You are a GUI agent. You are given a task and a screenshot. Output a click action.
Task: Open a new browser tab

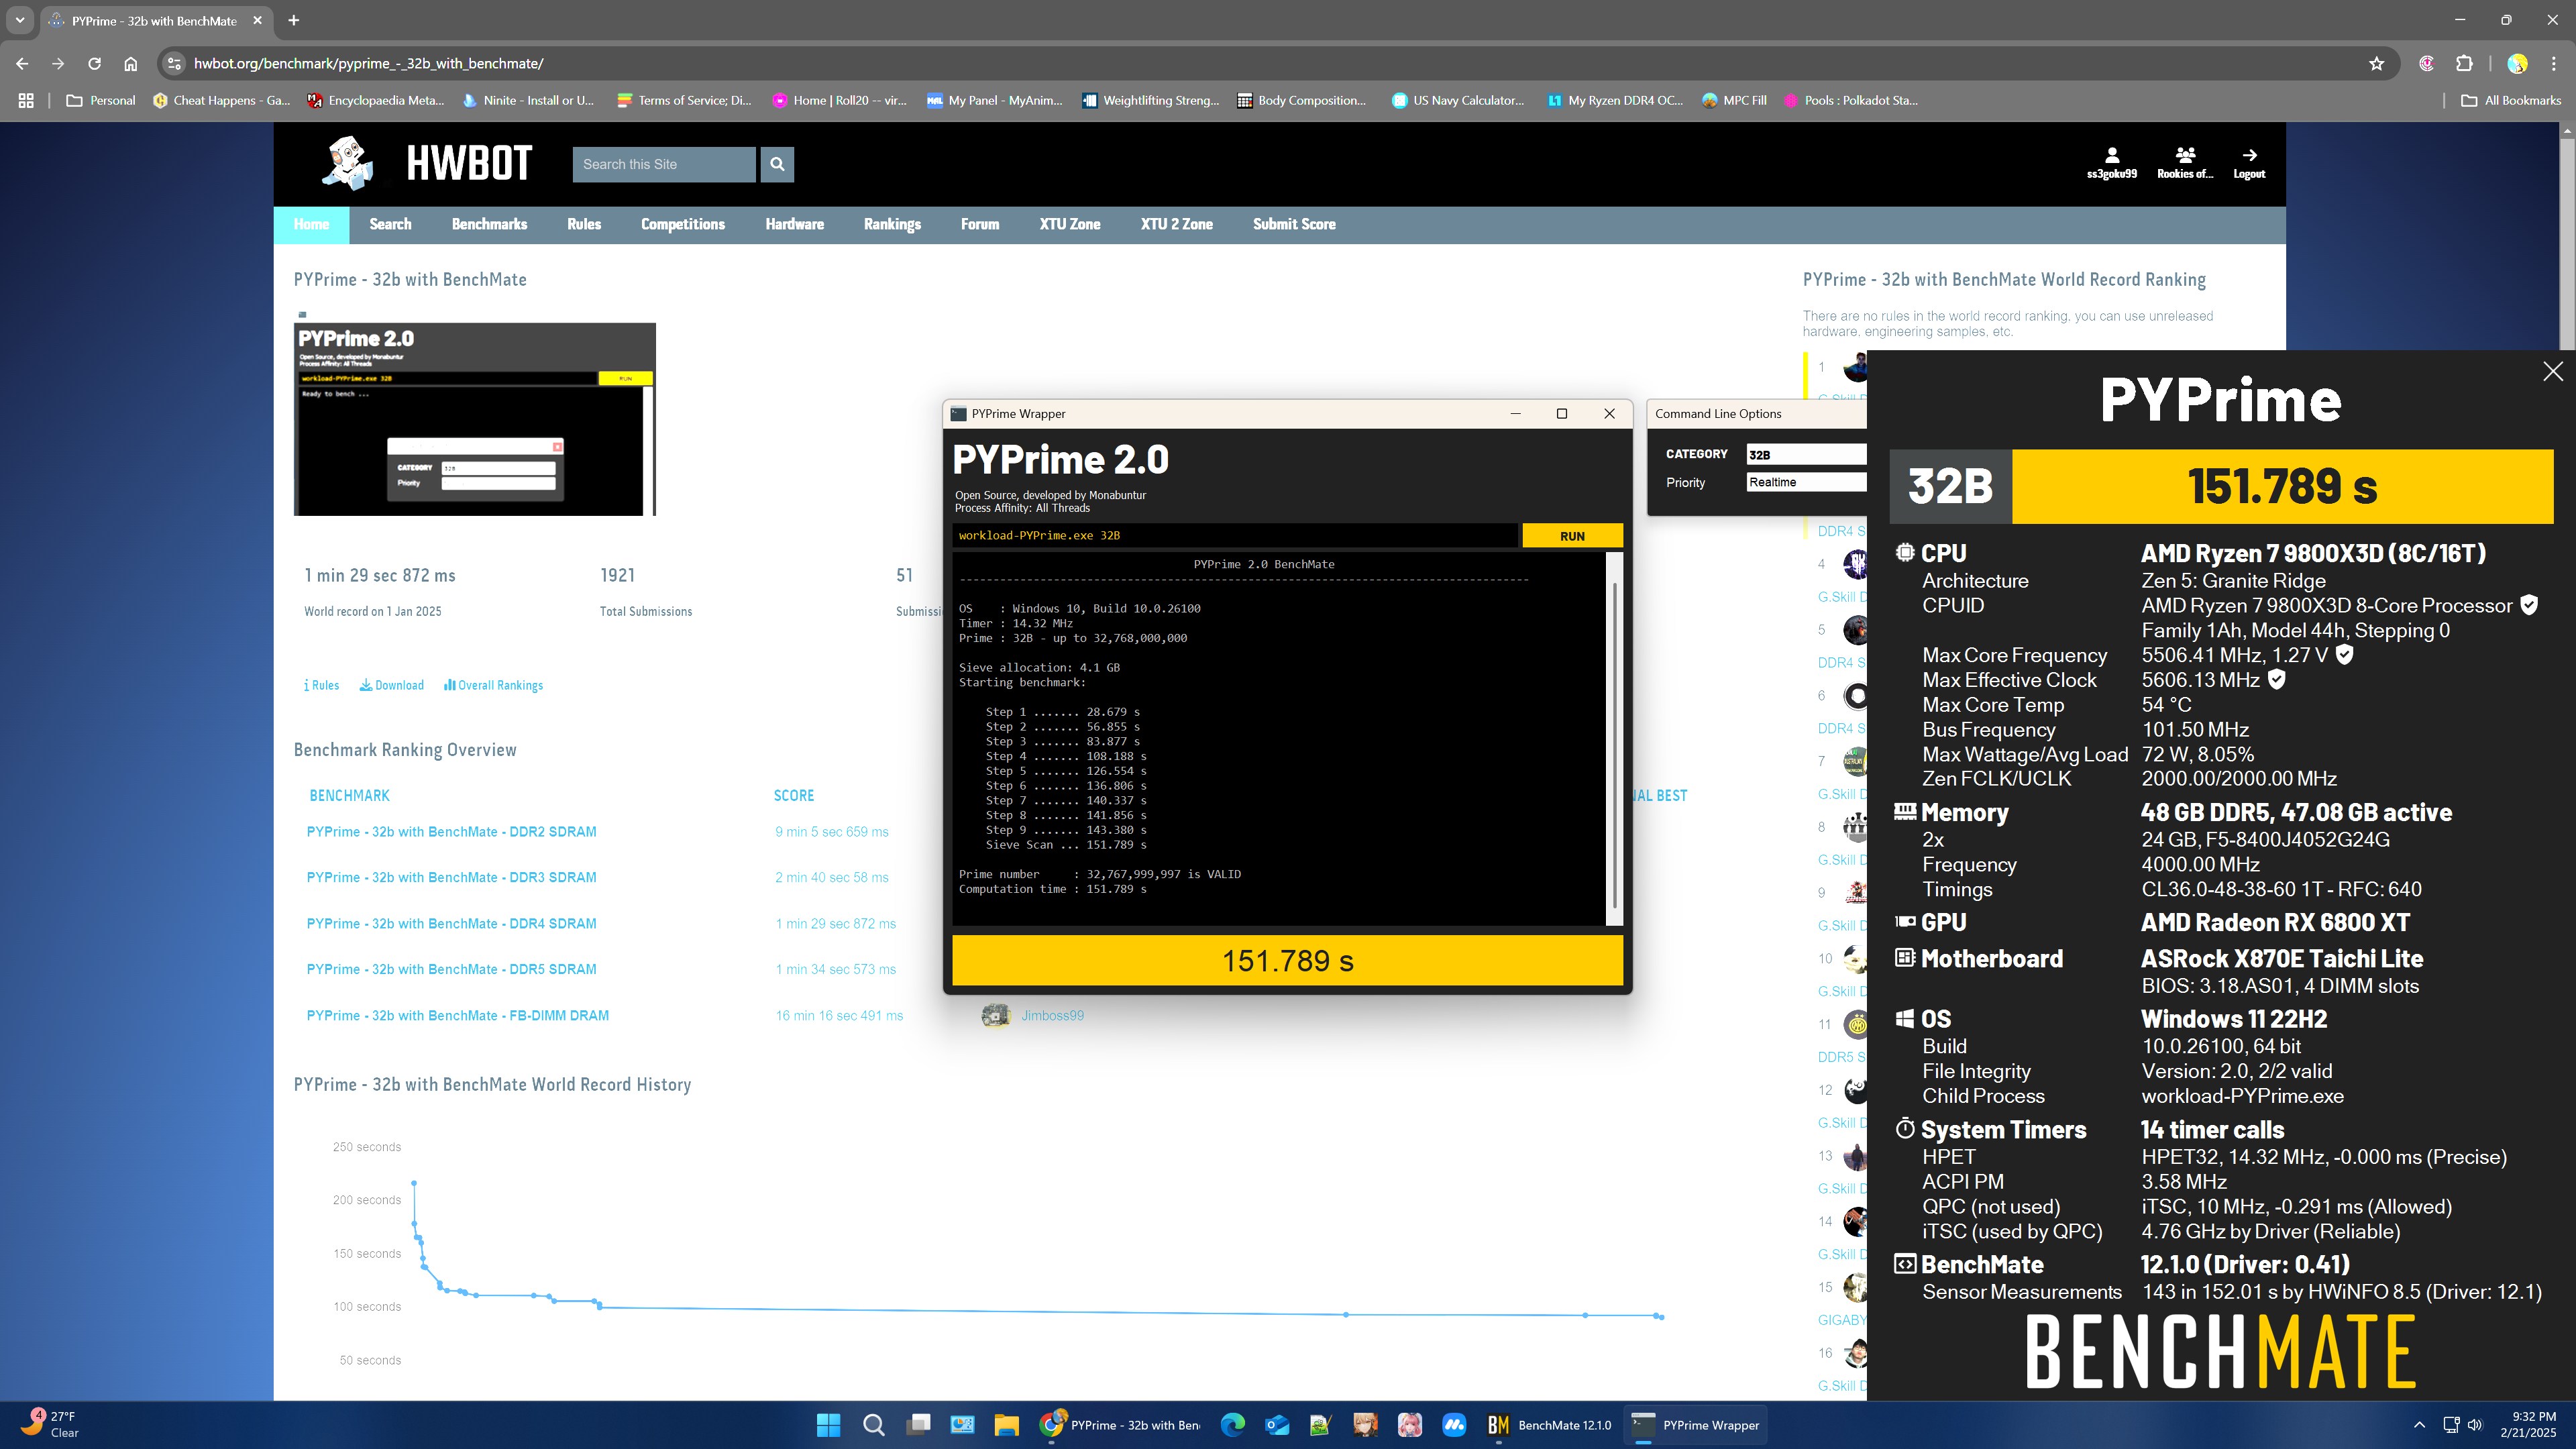pos(293,20)
